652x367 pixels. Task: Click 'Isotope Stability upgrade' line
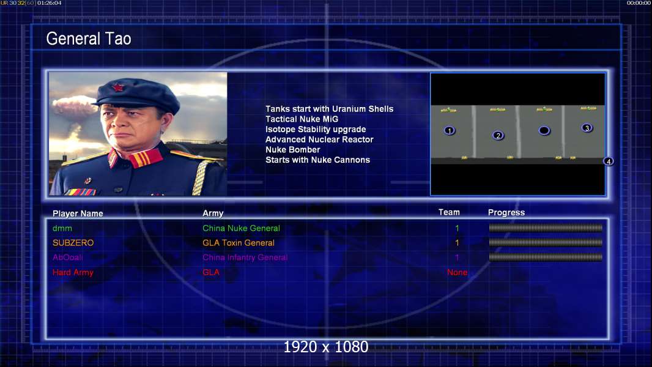coord(316,129)
